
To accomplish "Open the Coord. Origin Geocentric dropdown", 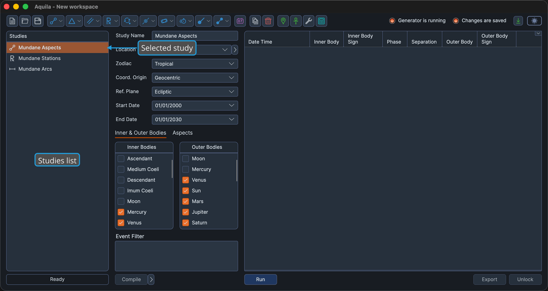I will [x=195, y=78].
